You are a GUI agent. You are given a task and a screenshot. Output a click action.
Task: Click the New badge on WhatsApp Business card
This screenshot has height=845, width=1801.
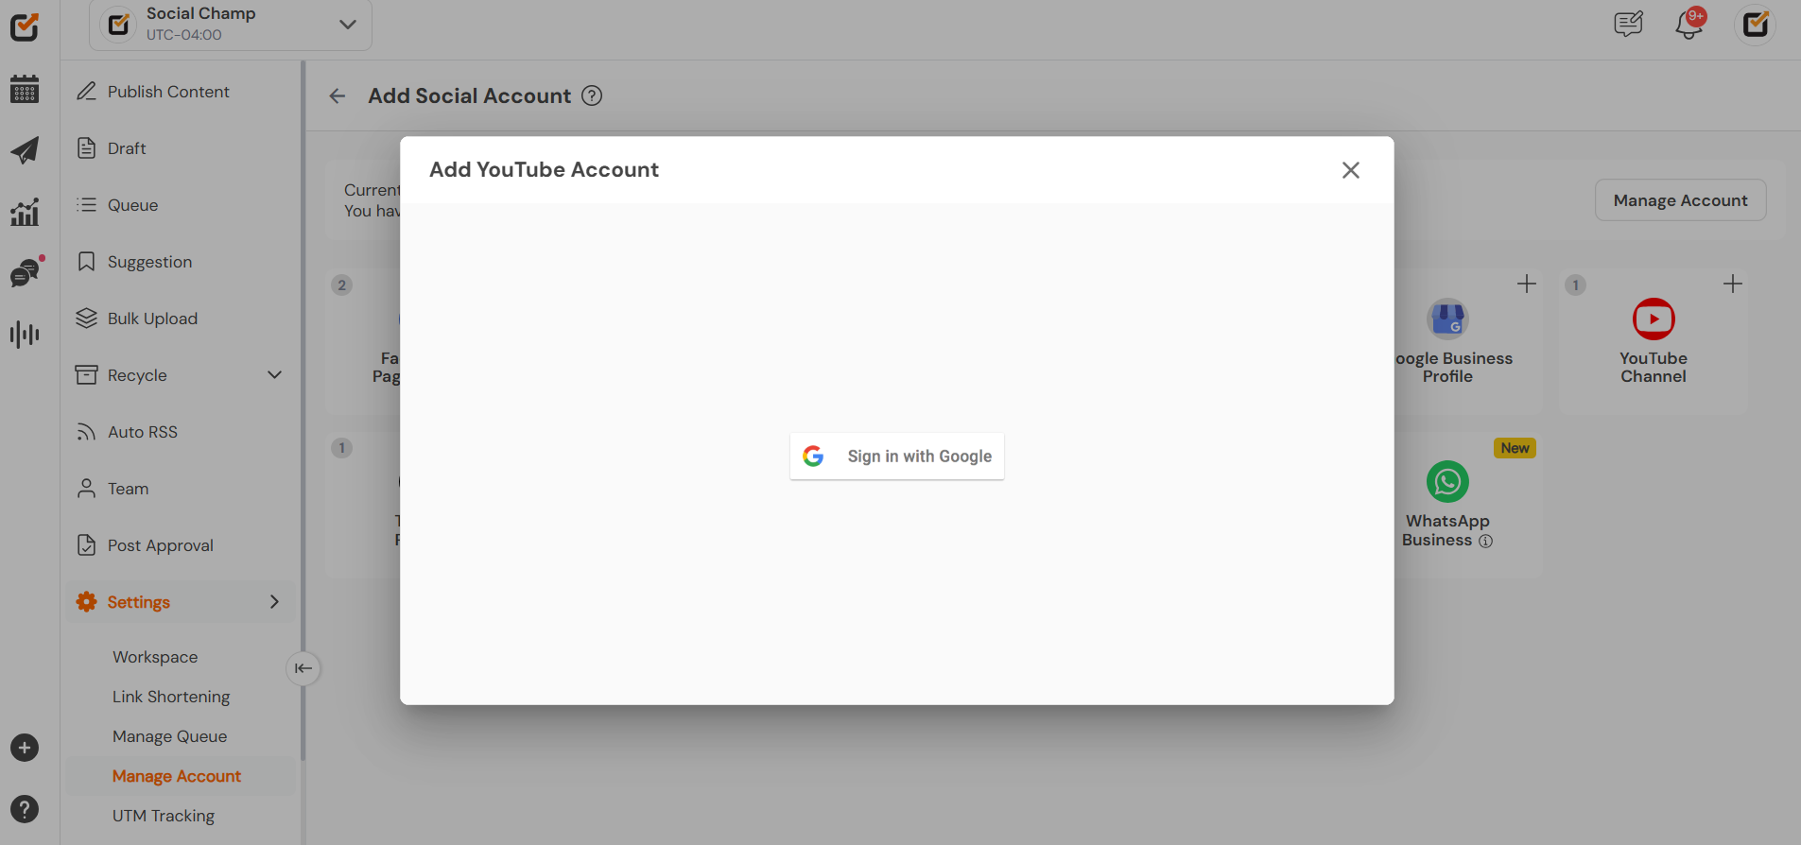[1515, 448]
